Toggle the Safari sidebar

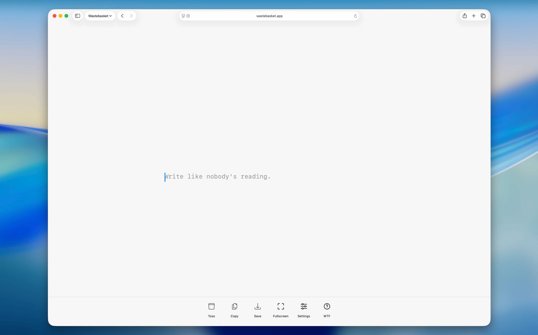pos(77,16)
